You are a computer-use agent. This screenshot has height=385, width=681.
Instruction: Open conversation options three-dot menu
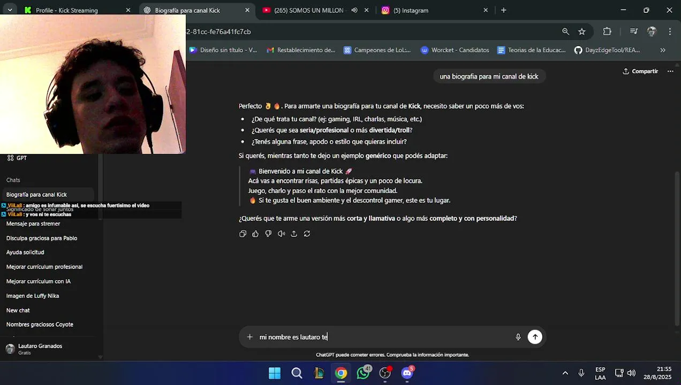[670, 71]
